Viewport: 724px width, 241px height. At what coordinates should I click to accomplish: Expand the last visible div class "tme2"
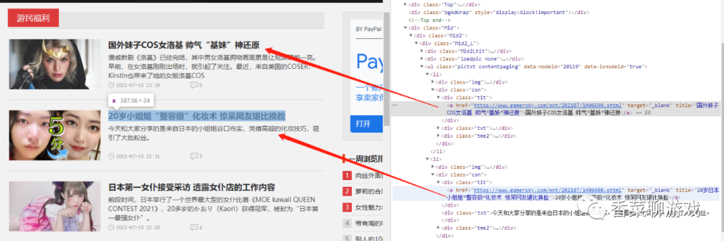(x=438, y=228)
